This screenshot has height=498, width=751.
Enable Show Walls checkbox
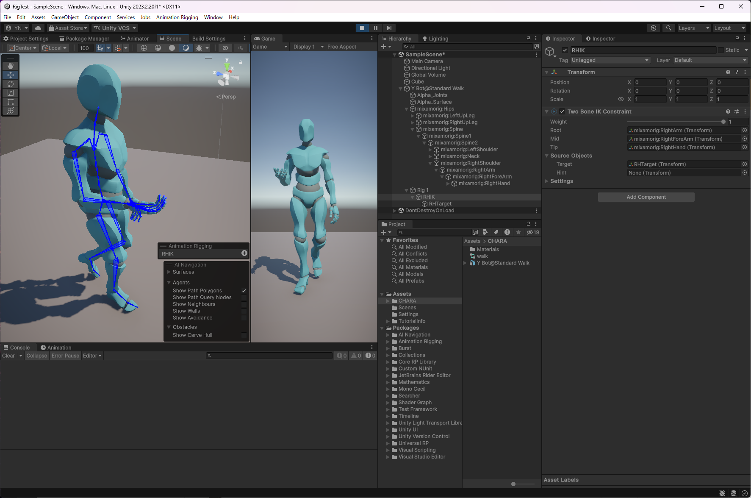244,311
